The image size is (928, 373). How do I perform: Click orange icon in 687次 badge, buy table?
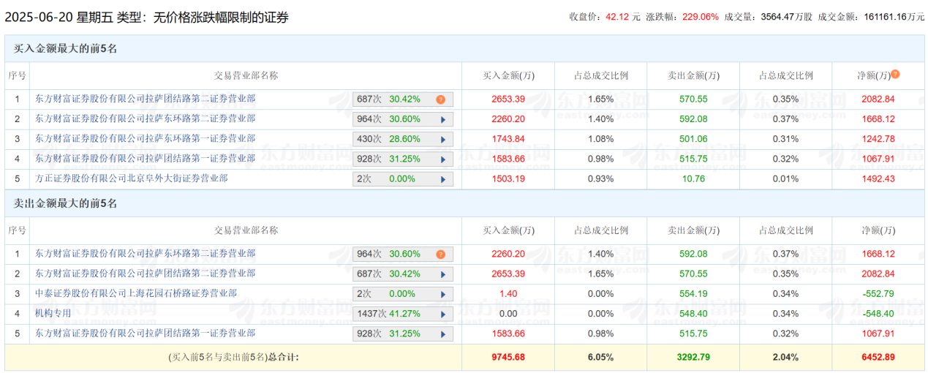(x=441, y=99)
